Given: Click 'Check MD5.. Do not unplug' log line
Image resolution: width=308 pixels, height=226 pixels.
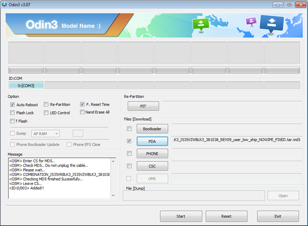Looking at the screenshot, I should (x=49, y=165).
